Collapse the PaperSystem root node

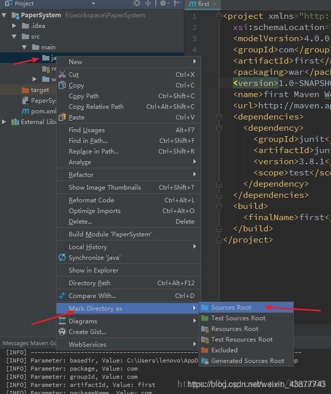pos(4,15)
